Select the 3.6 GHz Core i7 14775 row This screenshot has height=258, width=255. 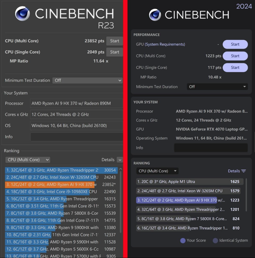click(x=61, y=220)
